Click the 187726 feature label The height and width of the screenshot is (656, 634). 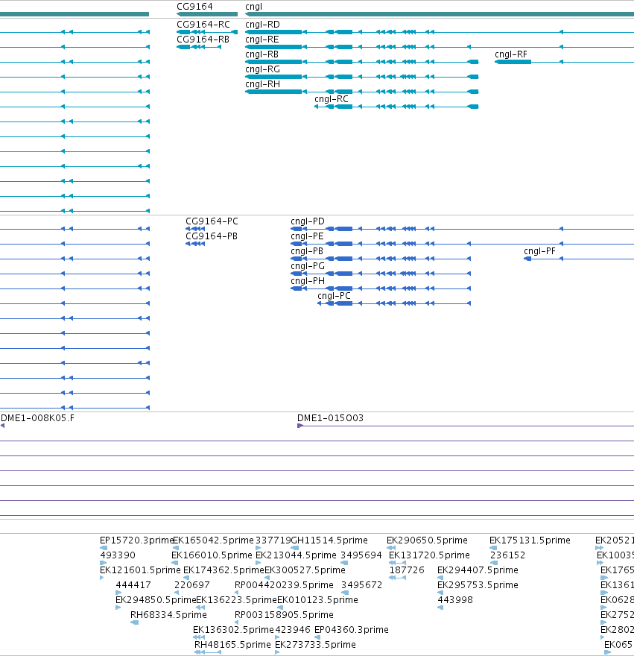tap(407, 570)
